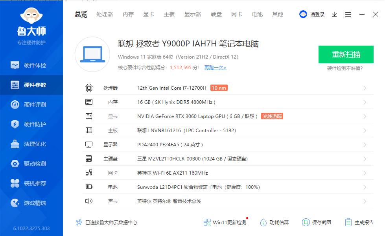Expand the 内存 row chevron
This screenshot has height=236, width=385.
click(365, 102)
